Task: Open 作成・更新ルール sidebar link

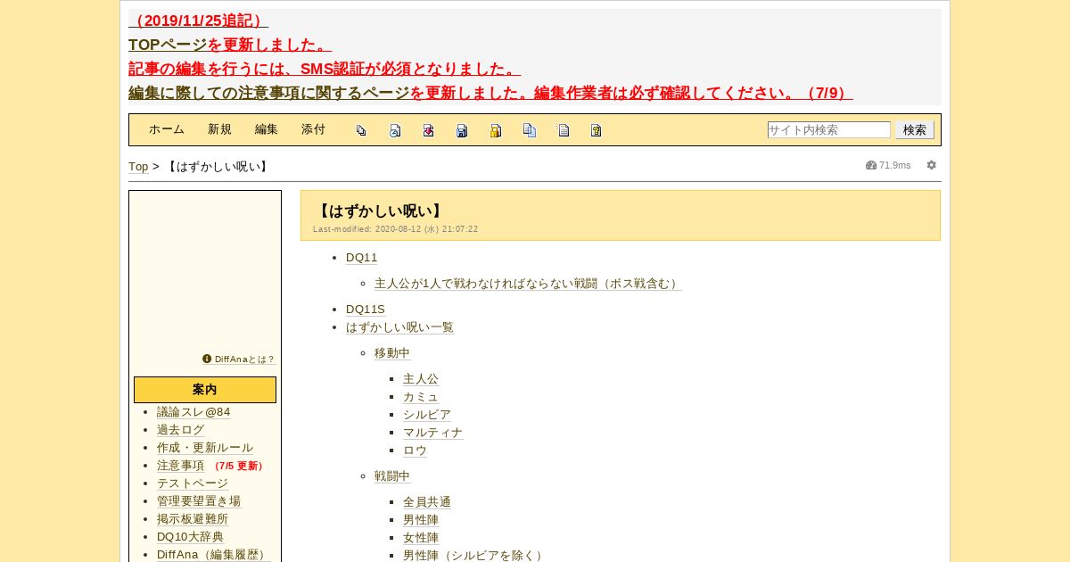Action: coord(205,448)
